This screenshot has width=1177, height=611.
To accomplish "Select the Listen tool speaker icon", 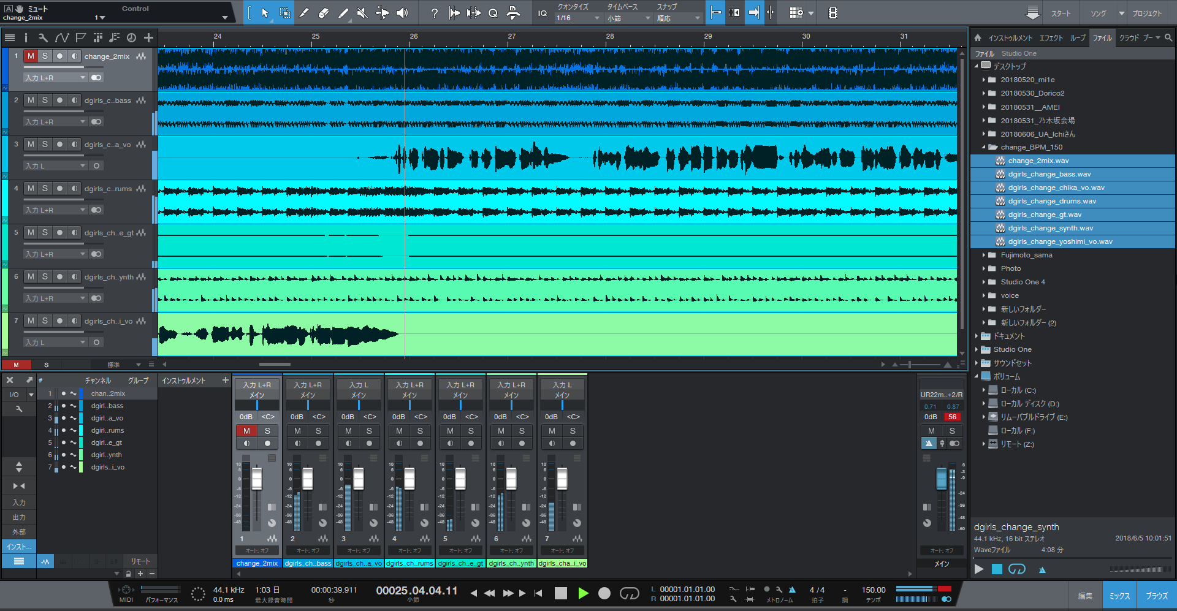I will coord(402,13).
